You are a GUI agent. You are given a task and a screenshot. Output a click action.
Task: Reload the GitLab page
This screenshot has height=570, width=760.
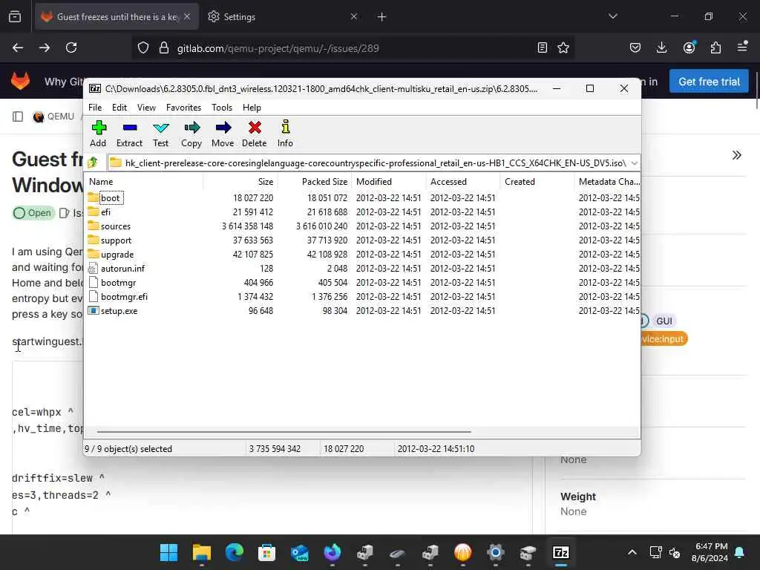point(71,47)
